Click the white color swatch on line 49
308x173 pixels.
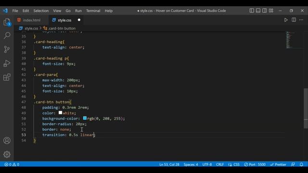[60, 113]
